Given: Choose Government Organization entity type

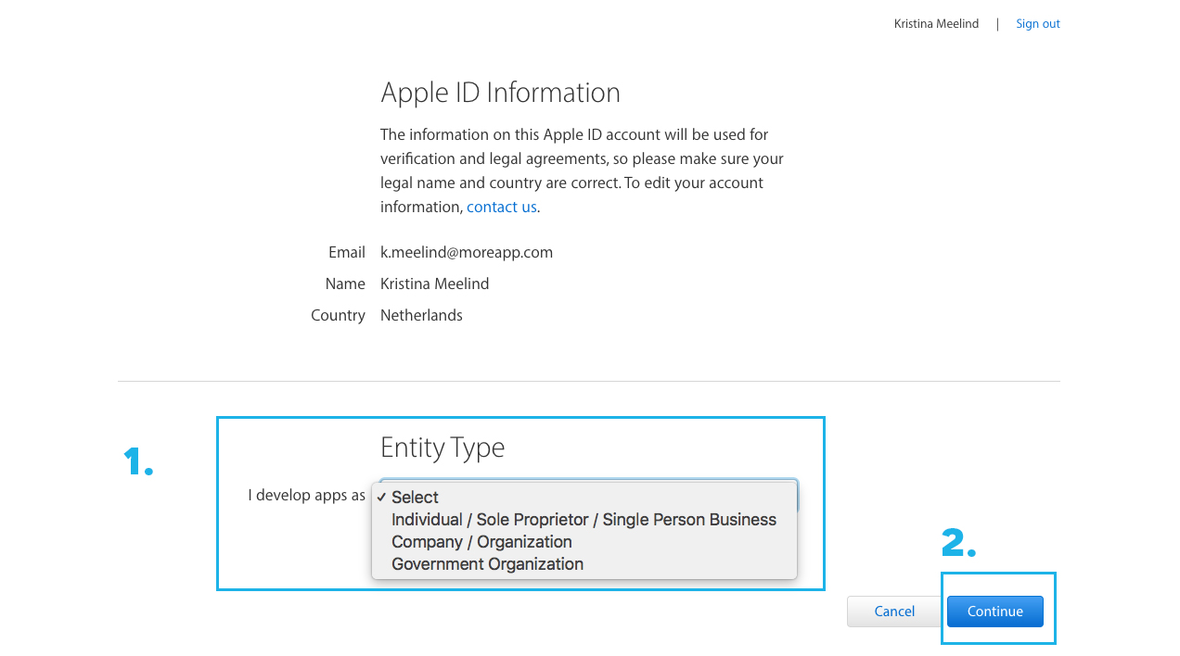Looking at the screenshot, I should click(584, 563).
